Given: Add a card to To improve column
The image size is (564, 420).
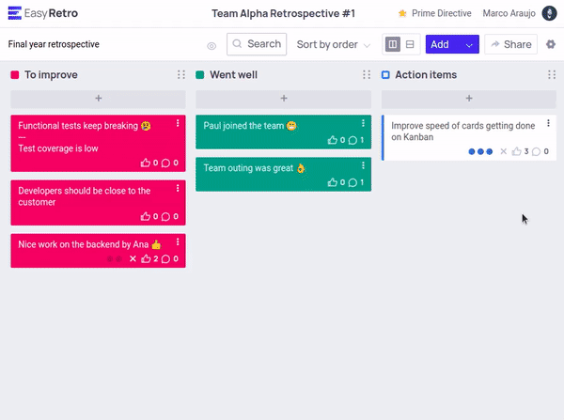Looking at the screenshot, I should point(98,99).
